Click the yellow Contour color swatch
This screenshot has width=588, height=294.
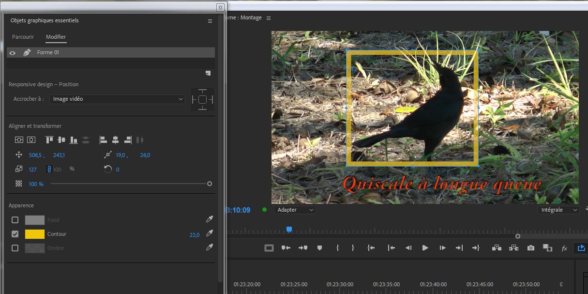click(x=35, y=234)
